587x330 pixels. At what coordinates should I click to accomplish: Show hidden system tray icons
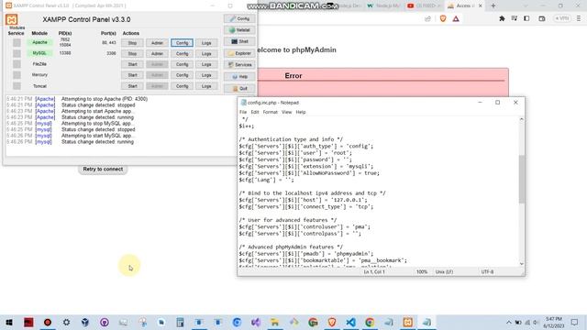[x=508, y=322]
